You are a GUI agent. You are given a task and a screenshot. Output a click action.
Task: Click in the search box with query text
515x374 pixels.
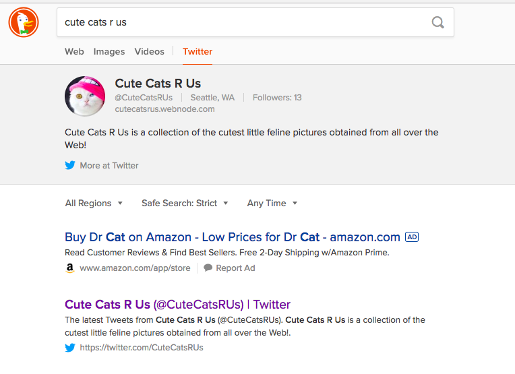(x=243, y=22)
